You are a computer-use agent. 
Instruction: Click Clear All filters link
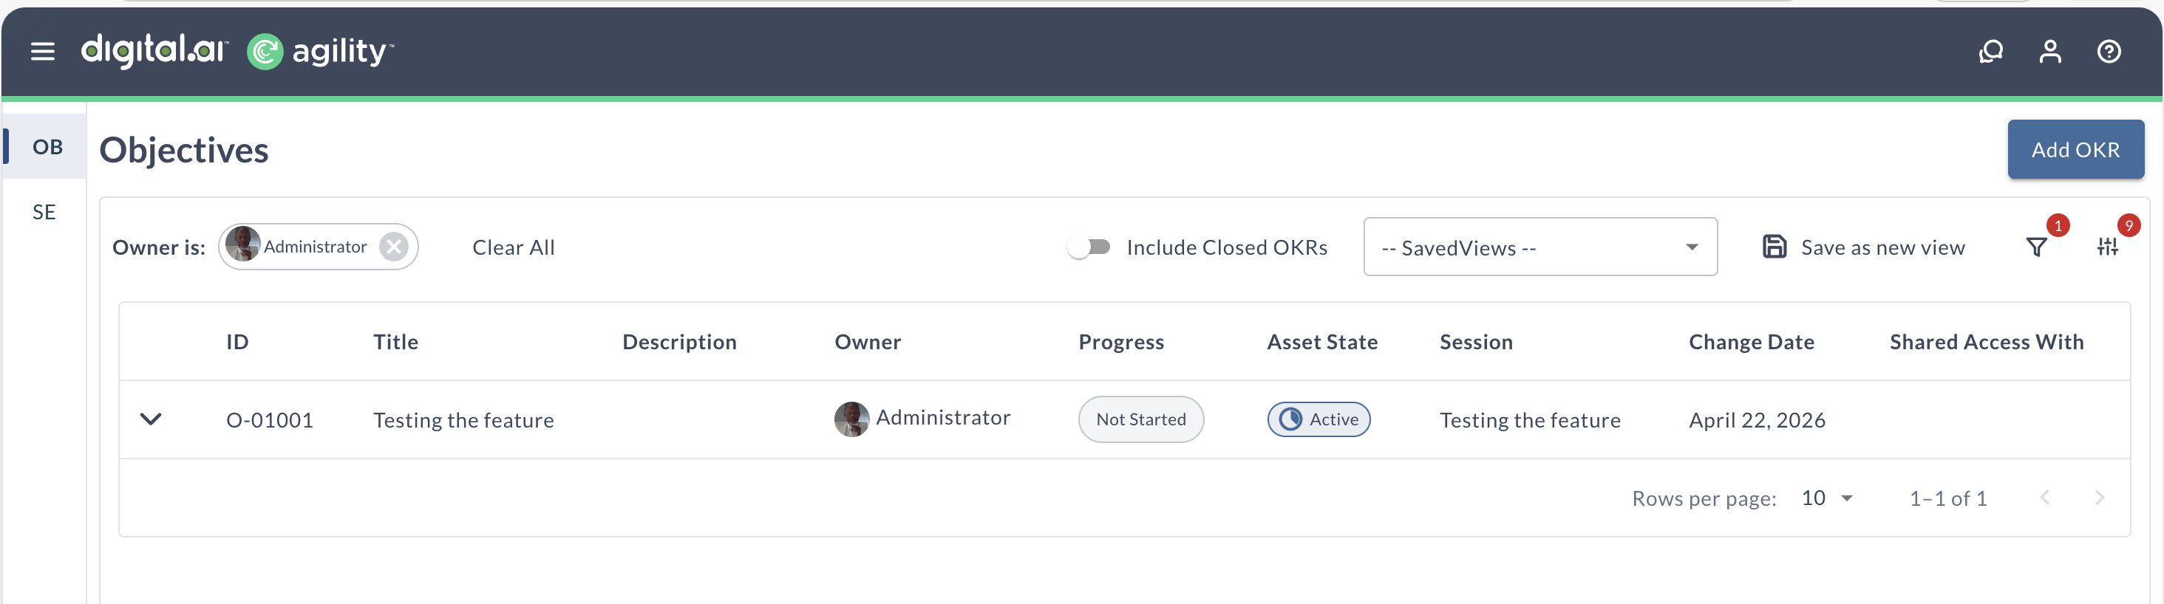[x=513, y=247]
